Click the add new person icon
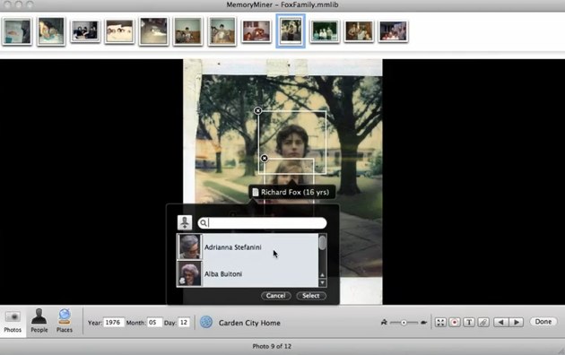Image resolution: width=565 pixels, height=355 pixels. pyautogui.click(x=185, y=222)
